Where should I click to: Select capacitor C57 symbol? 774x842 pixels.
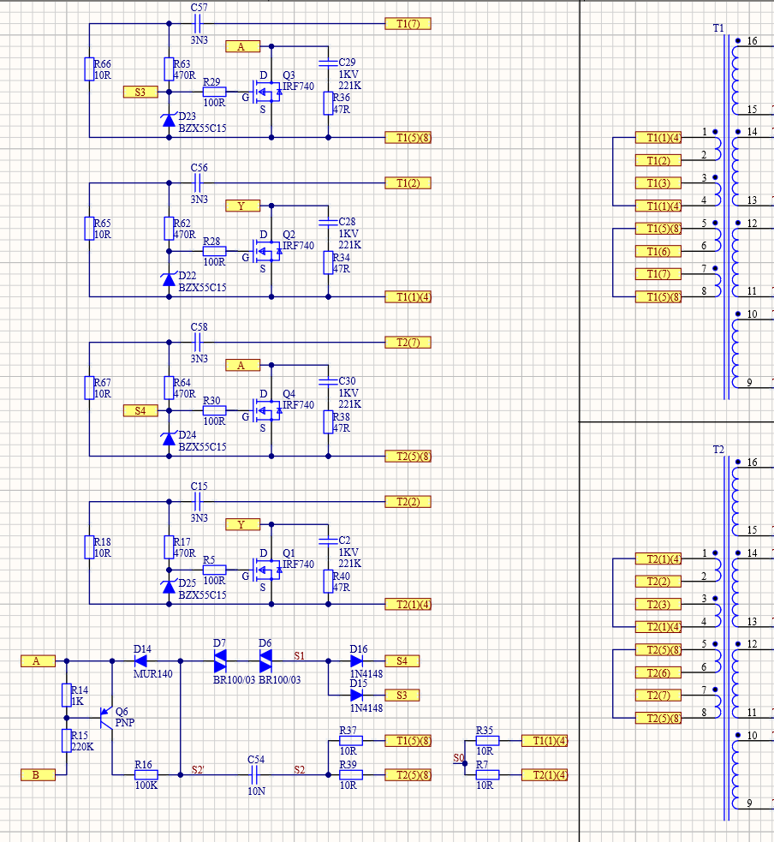click(197, 24)
